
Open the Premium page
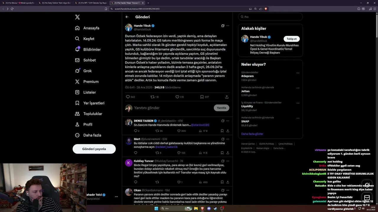pyautogui.click(x=87, y=82)
